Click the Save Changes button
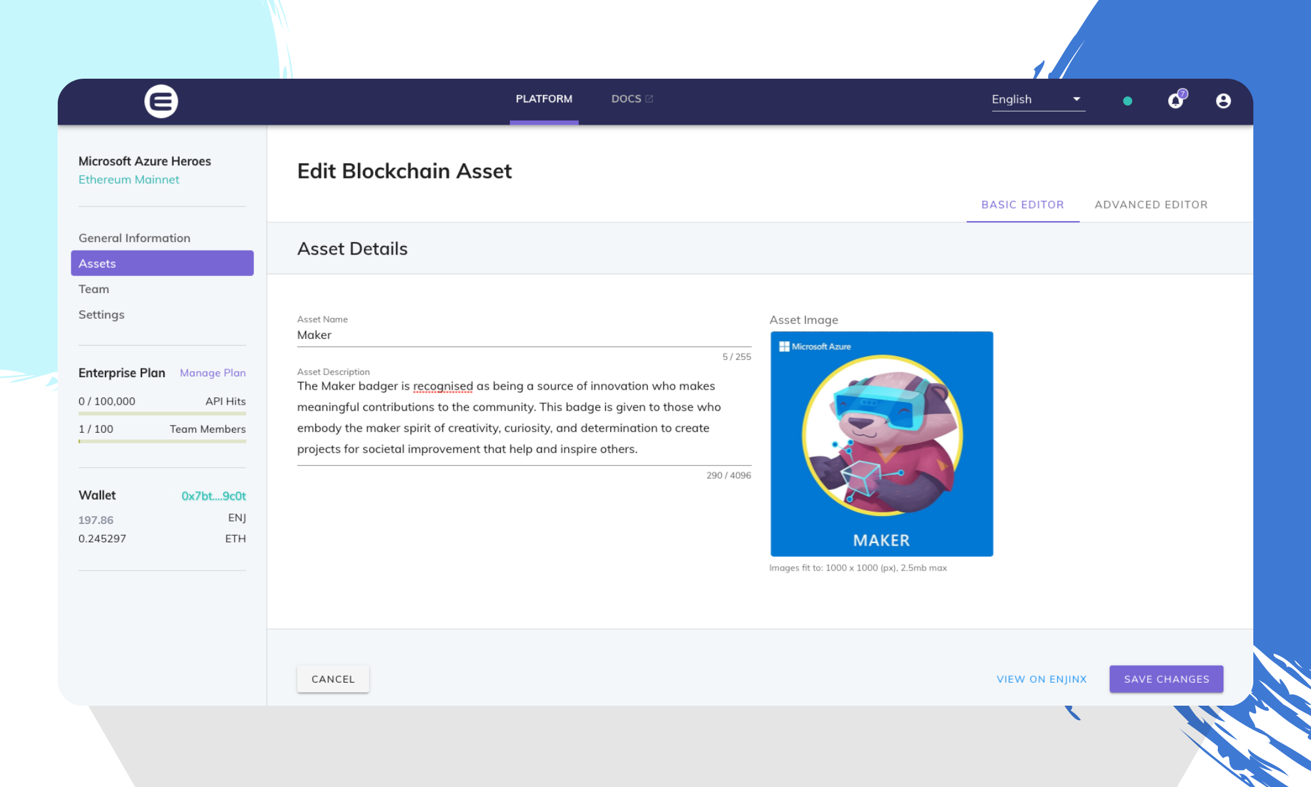The image size is (1311, 787). point(1166,678)
